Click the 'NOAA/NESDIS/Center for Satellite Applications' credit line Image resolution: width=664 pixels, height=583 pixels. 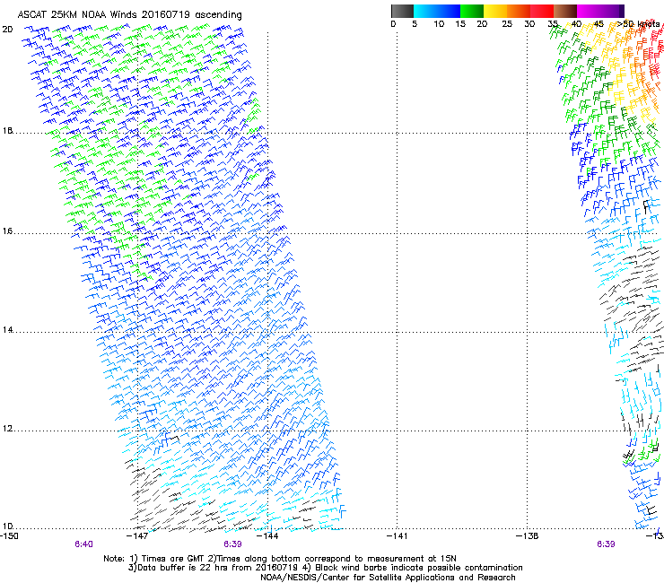388,578
